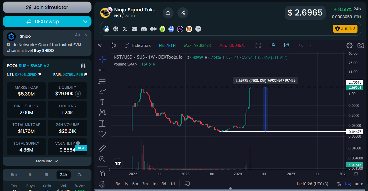Image resolution: width=368 pixels, height=191 pixels.
Task: Open the go-to-date calendar control
Action: tap(187, 184)
